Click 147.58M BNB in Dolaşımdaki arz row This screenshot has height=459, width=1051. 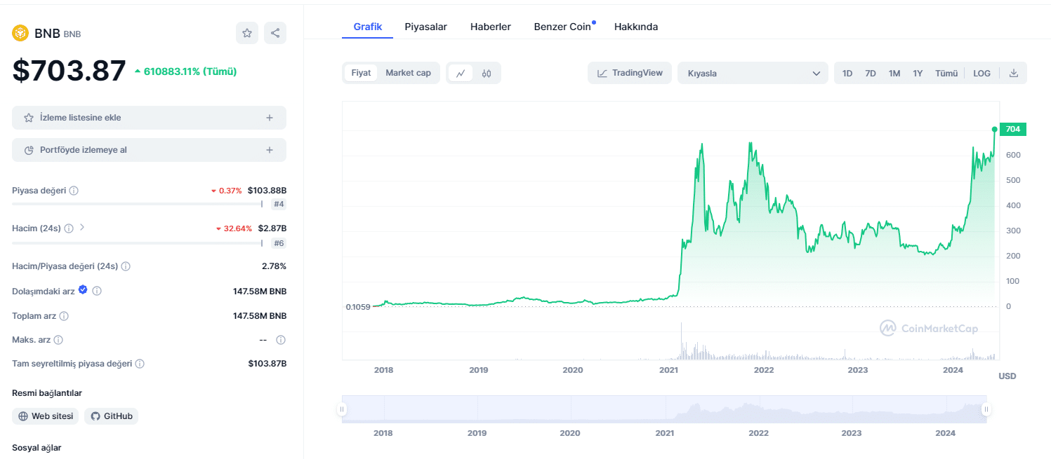tap(260, 292)
